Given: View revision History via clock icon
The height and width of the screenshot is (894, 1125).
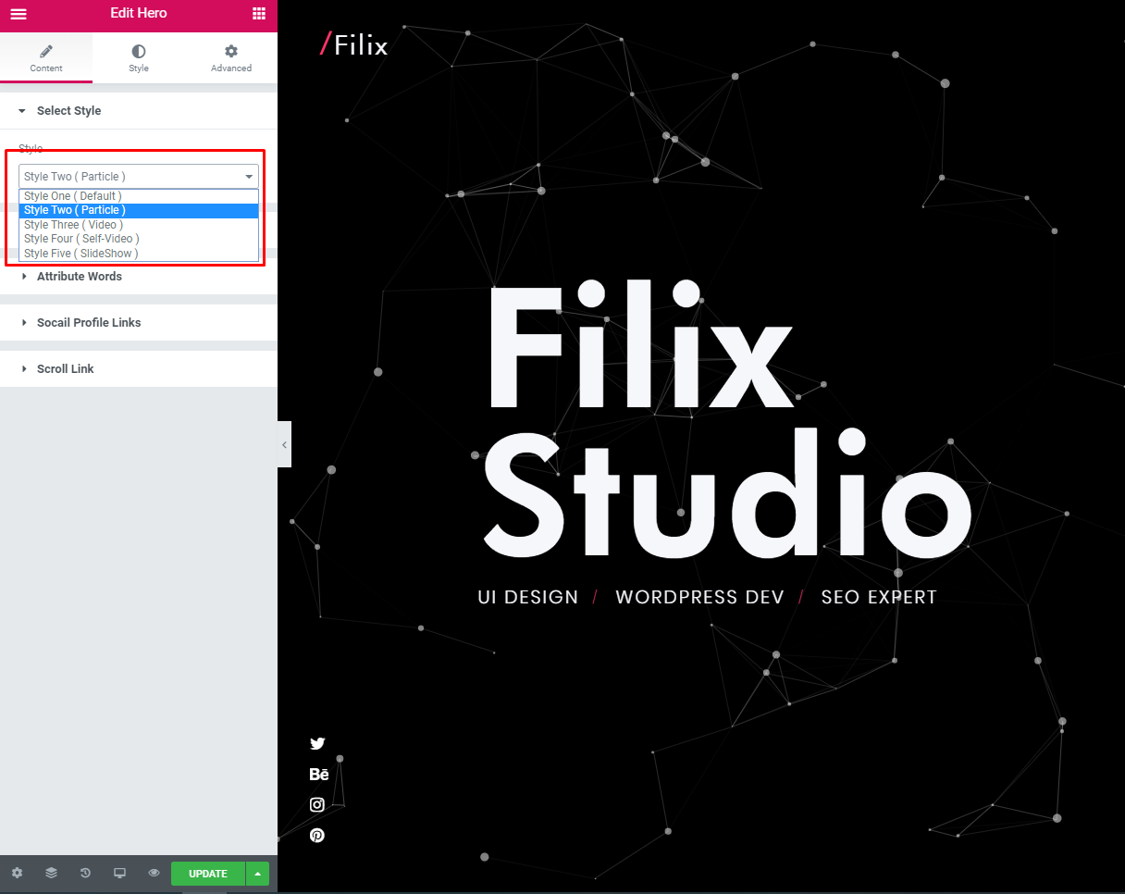Looking at the screenshot, I should tap(85, 873).
